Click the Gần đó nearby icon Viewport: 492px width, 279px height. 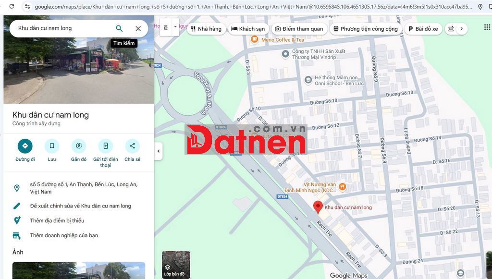pyautogui.click(x=79, y=146)
